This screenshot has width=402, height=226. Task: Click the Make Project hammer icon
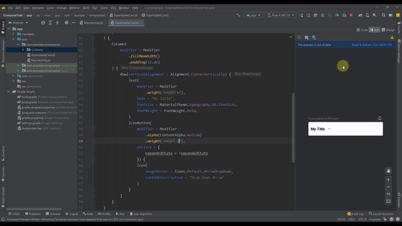pyautogui.click(x=239, y=15)
